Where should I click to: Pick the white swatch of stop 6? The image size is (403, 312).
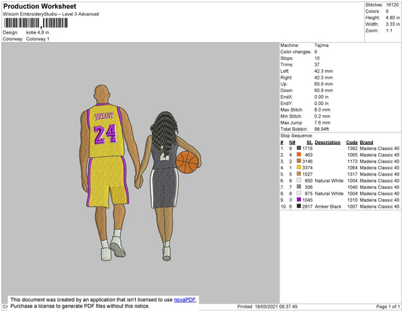(299, 180)
